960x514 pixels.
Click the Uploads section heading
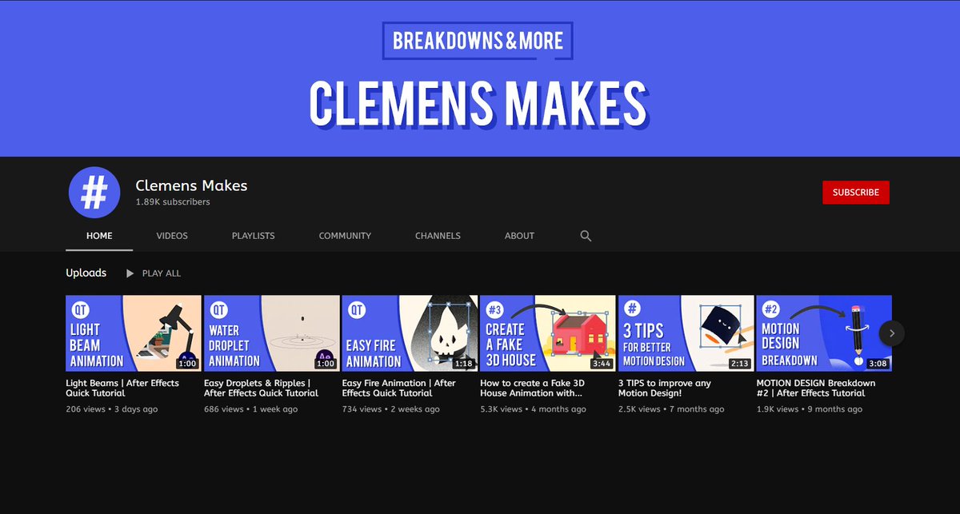(x=86, y=273)
